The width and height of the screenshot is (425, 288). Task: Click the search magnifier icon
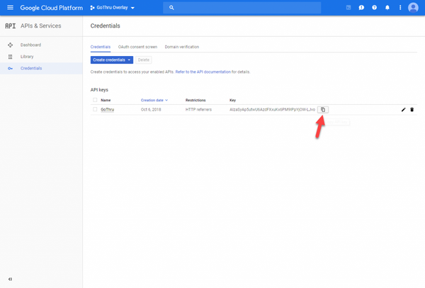[x=171, y=8]
